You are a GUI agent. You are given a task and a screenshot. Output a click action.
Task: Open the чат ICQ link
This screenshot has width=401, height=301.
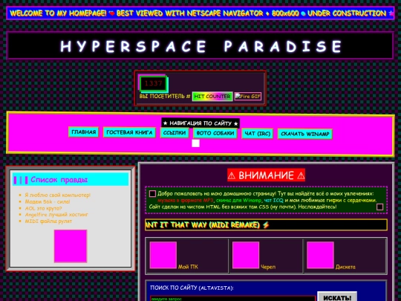pyautogui.click(x=273, y=200)
